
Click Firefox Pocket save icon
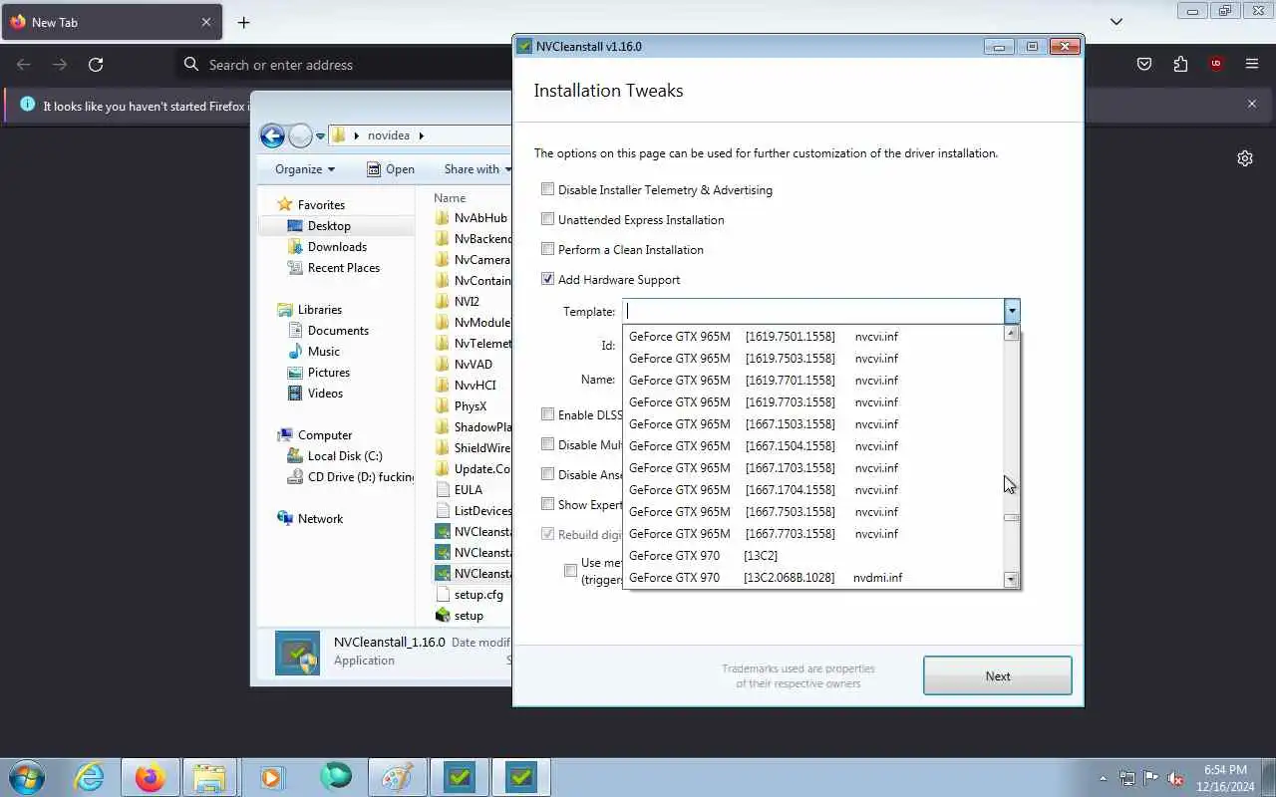pyautogui.click(x=1144, y=65)
